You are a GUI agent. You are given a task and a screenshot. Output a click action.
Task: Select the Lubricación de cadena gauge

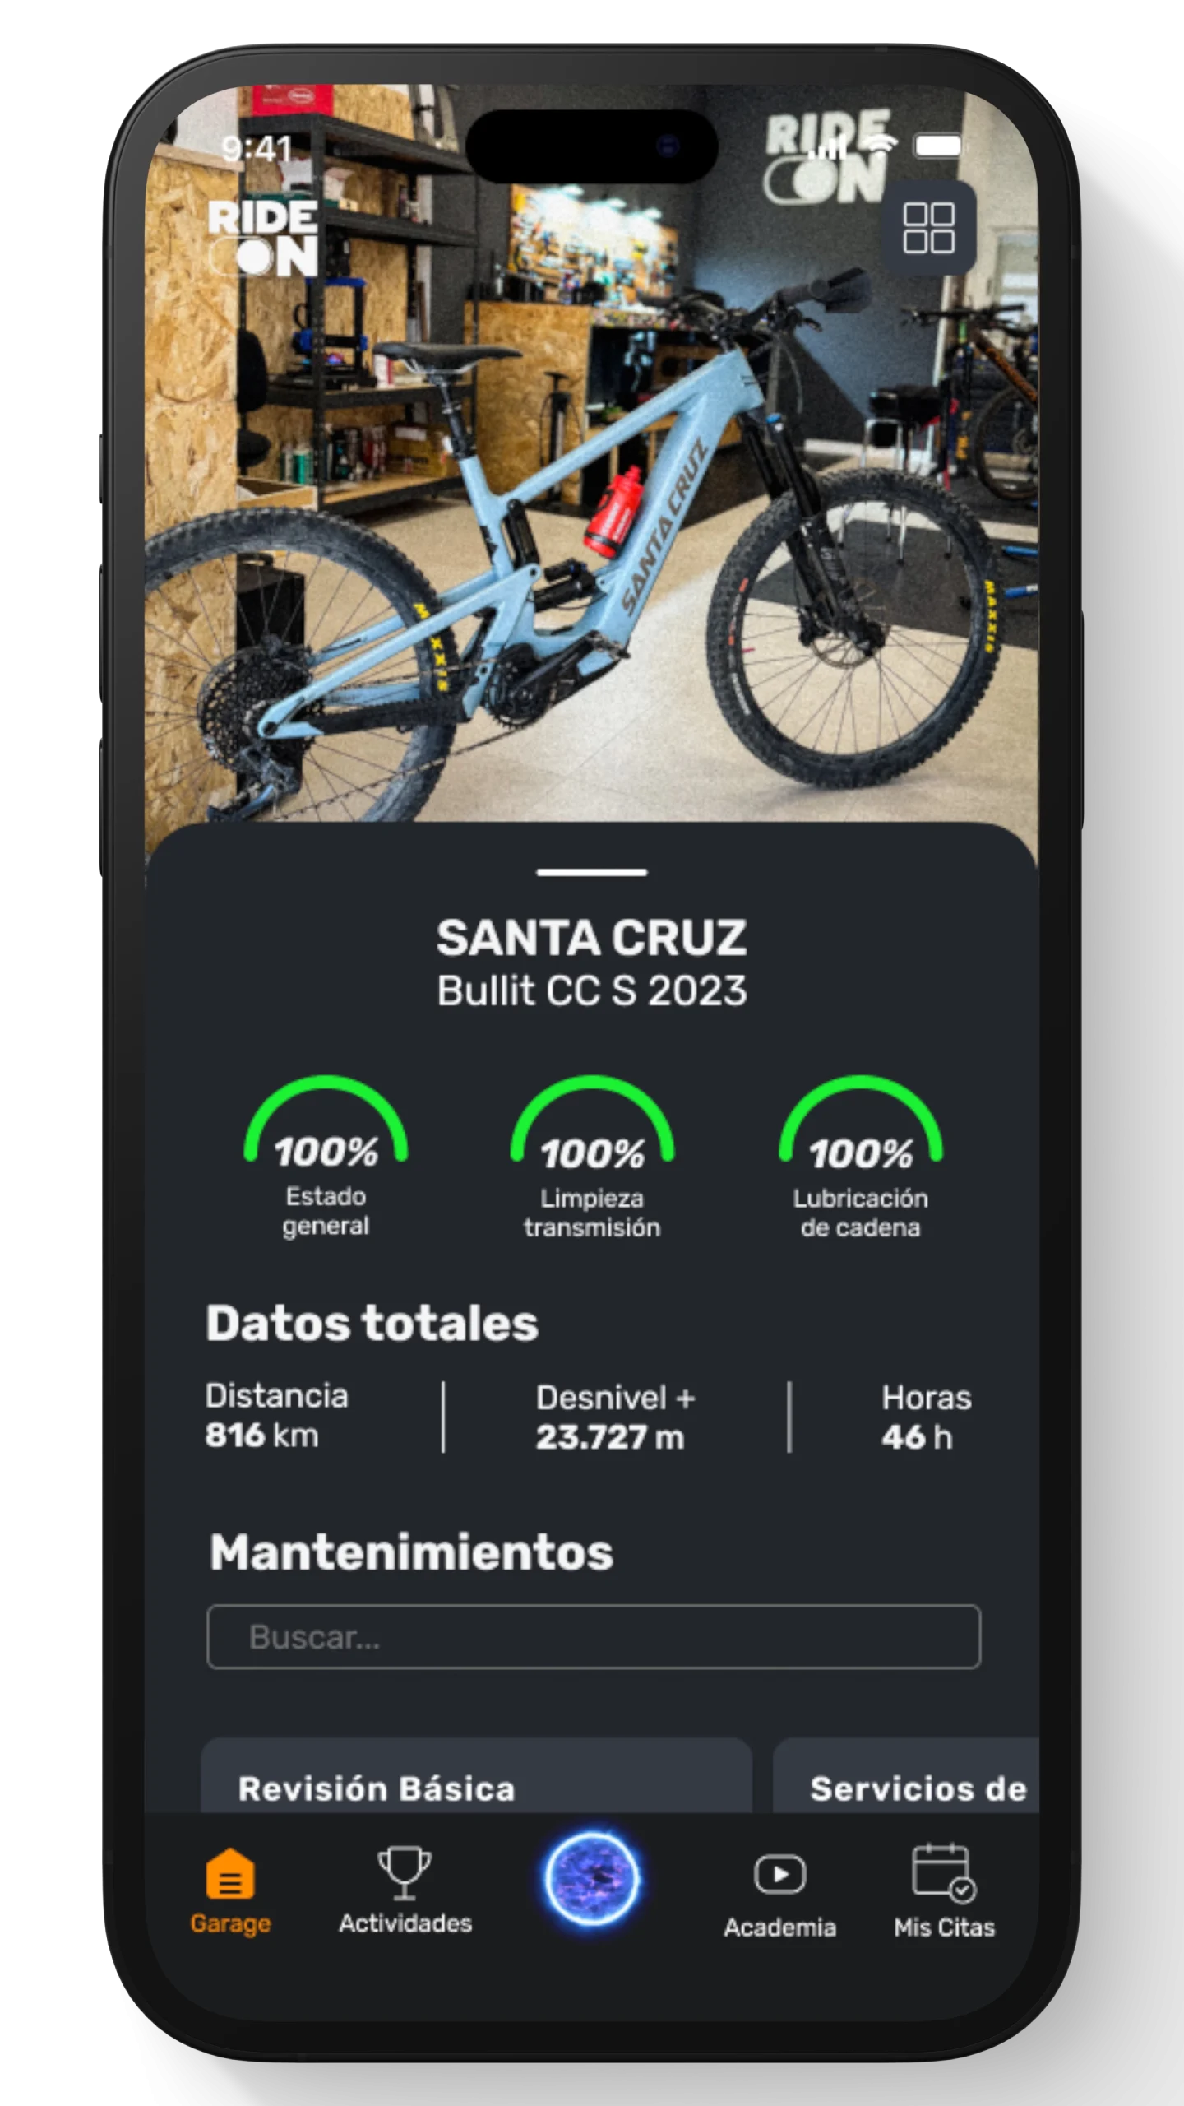tap(860, 1157)
